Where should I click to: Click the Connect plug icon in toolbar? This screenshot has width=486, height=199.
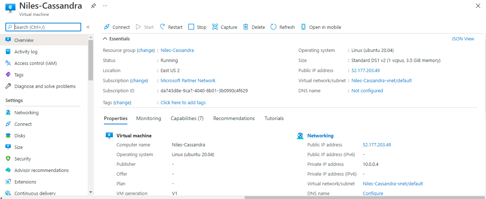[x=107, y=27]
